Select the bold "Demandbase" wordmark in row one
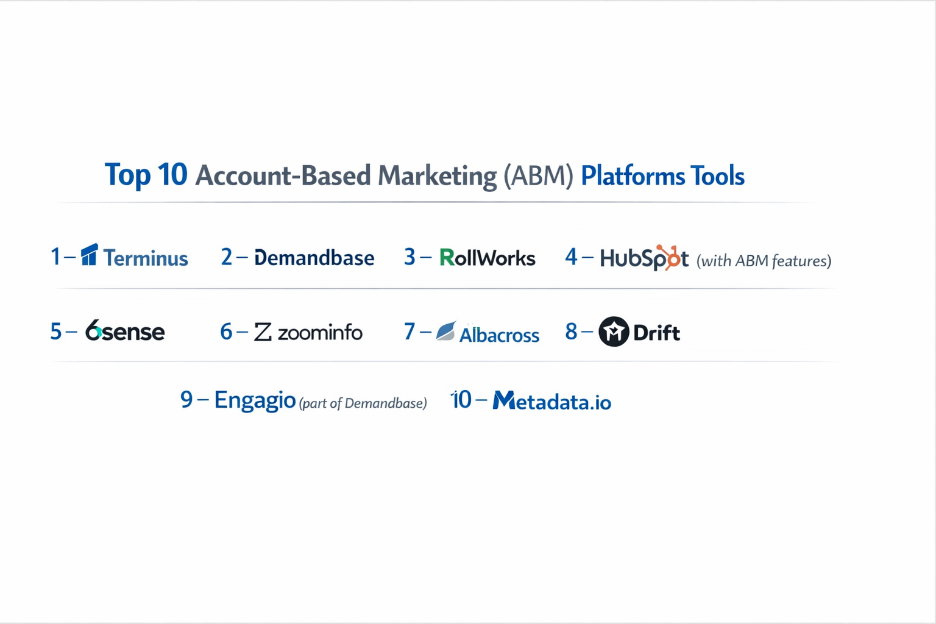 [x=314, y=258]
